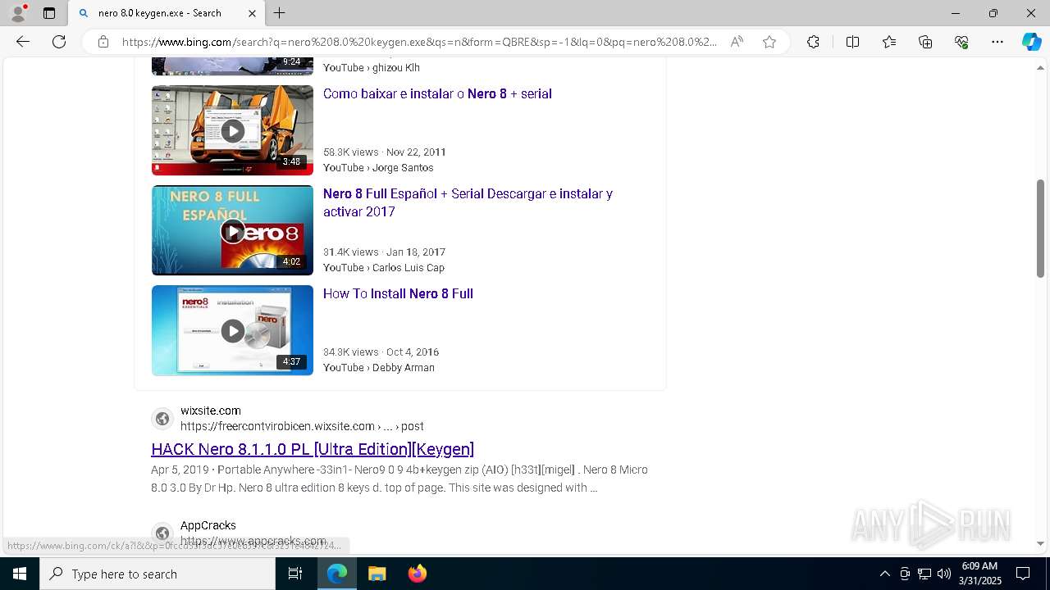The height and width of the screenshot is (590, 1050).
Task: Open network status tray icon
Action: pos(924,574)
